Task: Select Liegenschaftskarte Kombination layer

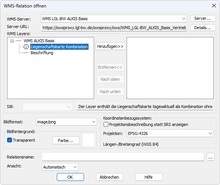Action: [x=59, y=47]
